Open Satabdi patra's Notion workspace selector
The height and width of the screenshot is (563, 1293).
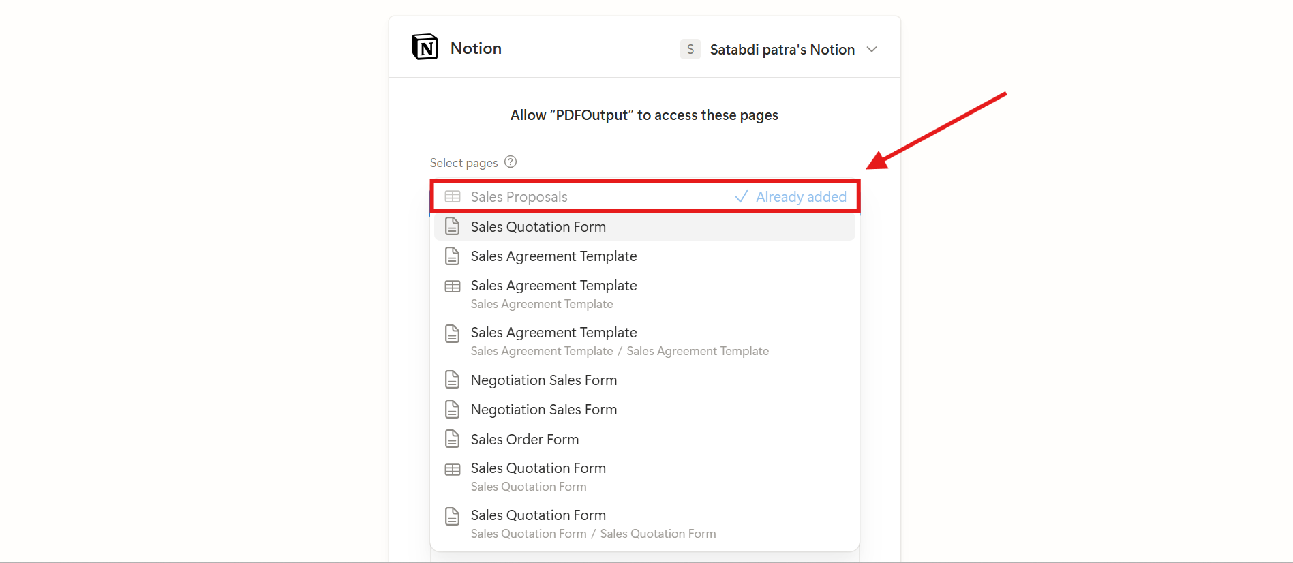(x=782, y=49)
